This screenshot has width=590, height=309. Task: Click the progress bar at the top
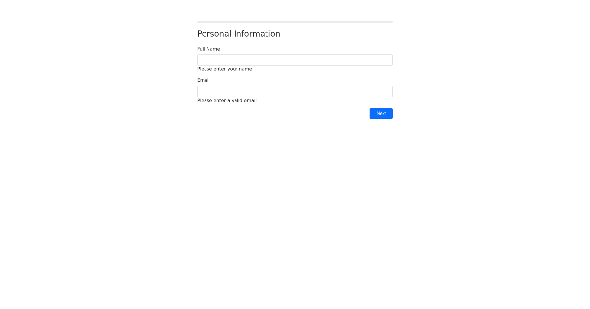point(295,22)
